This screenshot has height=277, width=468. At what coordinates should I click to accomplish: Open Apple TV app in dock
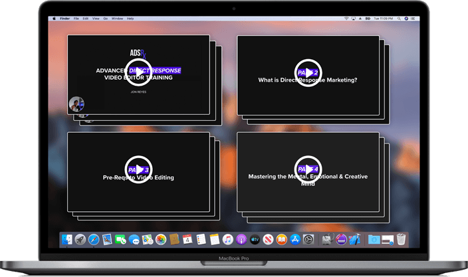click(x=255, y=239)
